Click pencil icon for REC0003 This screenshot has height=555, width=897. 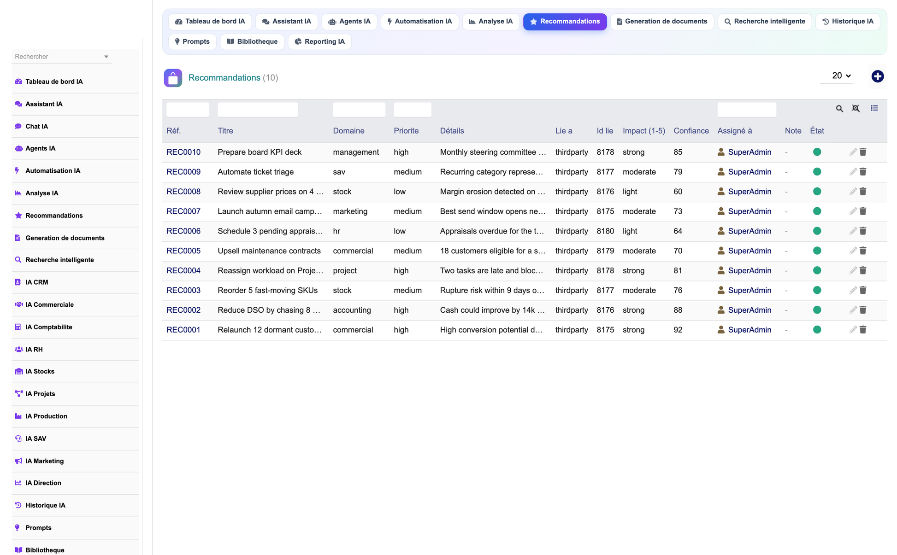[853, 291]
